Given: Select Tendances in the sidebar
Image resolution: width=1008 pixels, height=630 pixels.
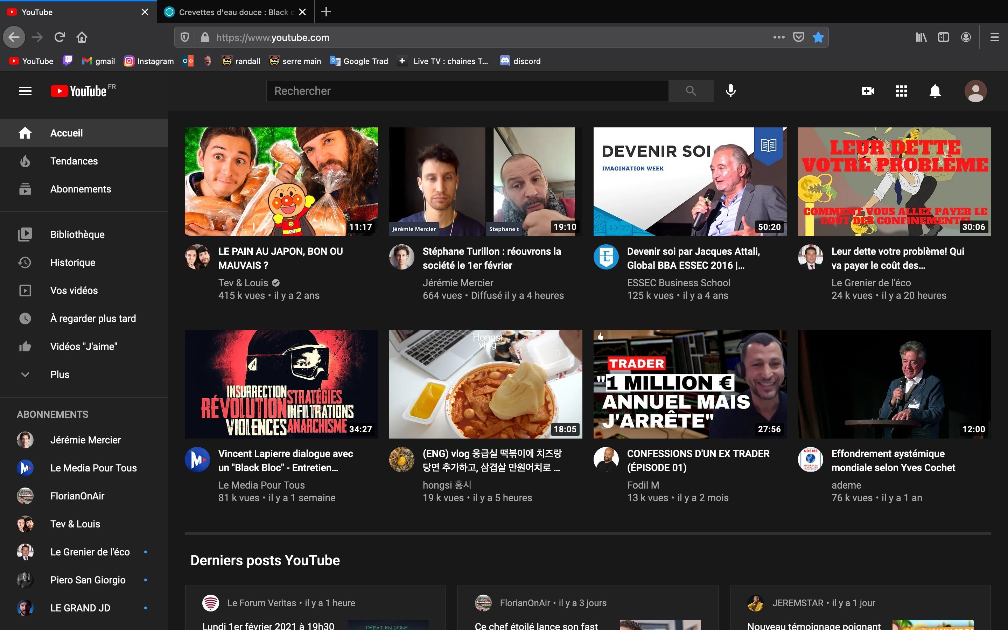Looking at the screenshot, I should click(74, 161).
